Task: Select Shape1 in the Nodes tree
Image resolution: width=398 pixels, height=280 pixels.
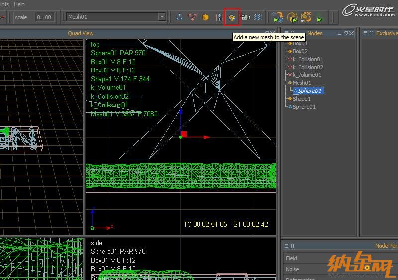Action: tap(301, 99)
